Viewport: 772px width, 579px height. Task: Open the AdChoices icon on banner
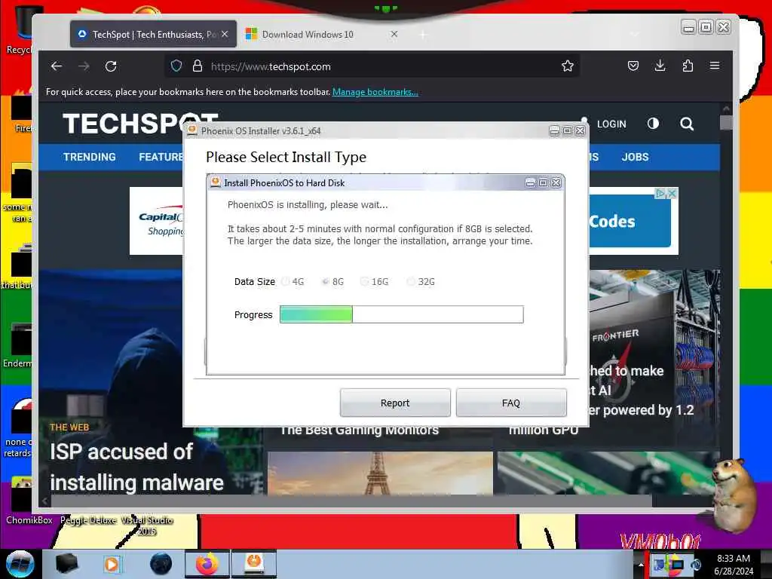point(660,194)
